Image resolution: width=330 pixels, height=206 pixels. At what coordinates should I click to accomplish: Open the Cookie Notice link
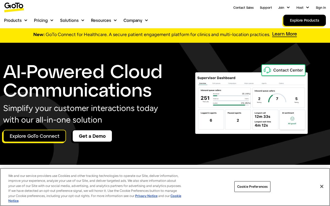(176, 196)
